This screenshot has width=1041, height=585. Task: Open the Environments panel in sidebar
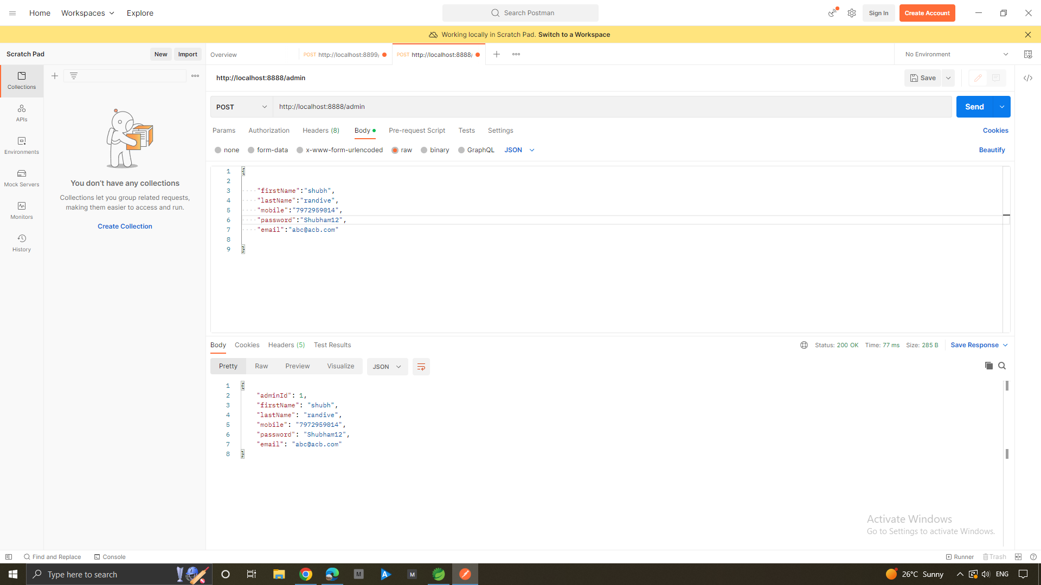click(21, 145)
